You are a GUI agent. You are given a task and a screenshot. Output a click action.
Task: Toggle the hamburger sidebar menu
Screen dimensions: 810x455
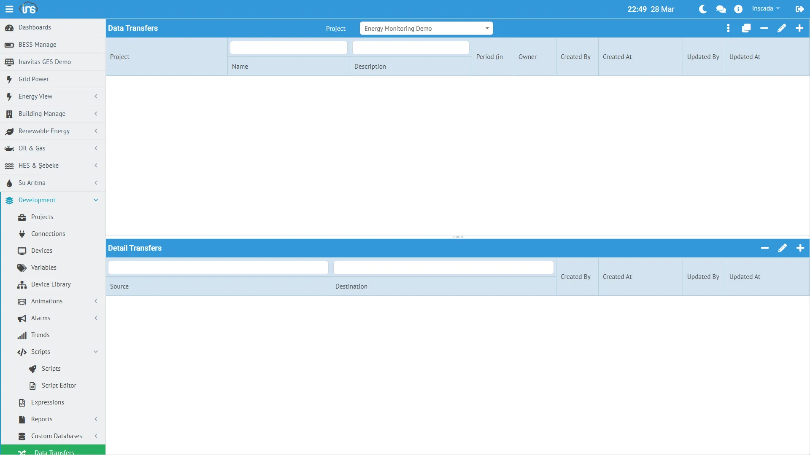click(9, 9)
